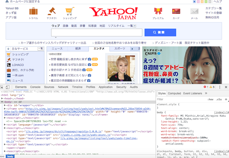
Task: Click the camera icon beside 骨折の研ナオコ headline
Action: 84,70
